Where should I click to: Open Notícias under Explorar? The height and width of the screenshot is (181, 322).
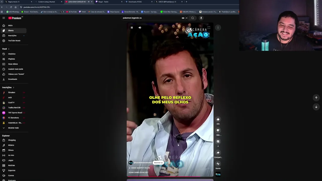tap(13, 165)
